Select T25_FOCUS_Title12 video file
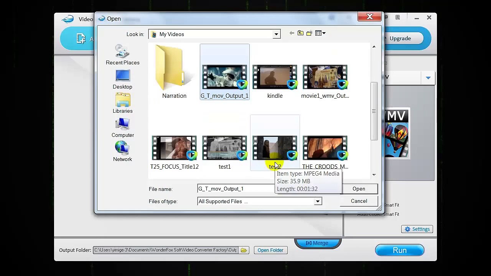 tap(174, 152)
